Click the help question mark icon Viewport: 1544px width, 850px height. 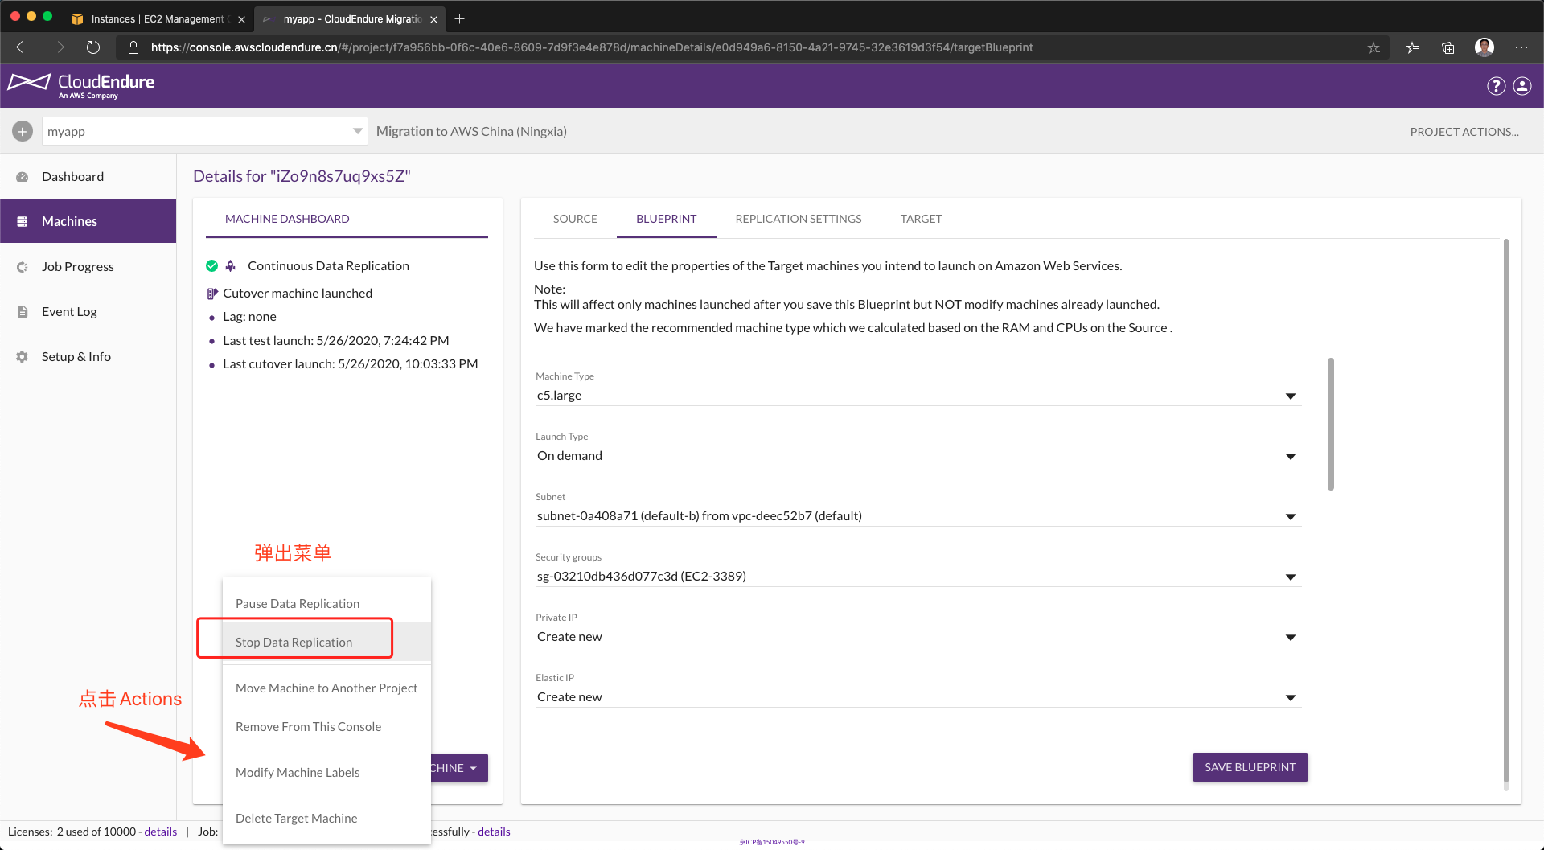pyautogui.click(x=1496, y=86)
